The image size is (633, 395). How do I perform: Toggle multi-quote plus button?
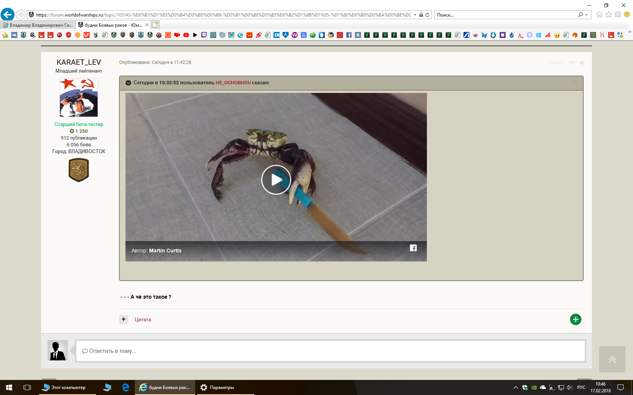[x=124, y=319]
